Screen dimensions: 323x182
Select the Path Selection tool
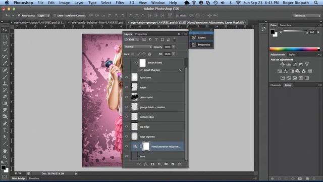tap(5, 136)
